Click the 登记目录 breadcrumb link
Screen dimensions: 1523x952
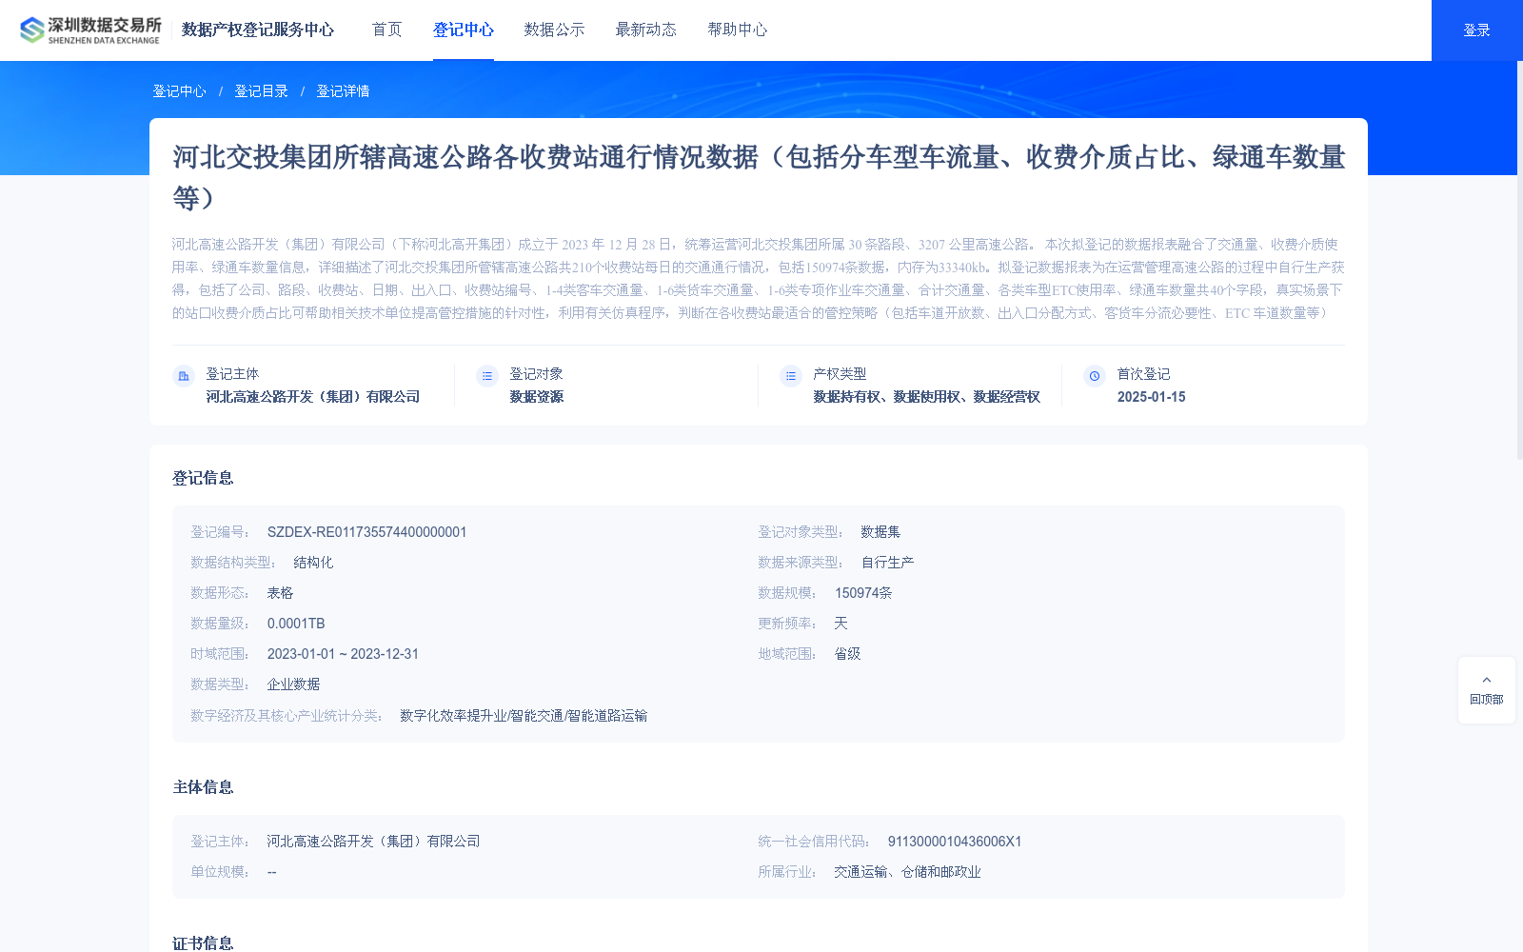tap(261, 91)
